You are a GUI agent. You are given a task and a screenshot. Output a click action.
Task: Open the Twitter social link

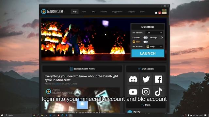point(146,79)
